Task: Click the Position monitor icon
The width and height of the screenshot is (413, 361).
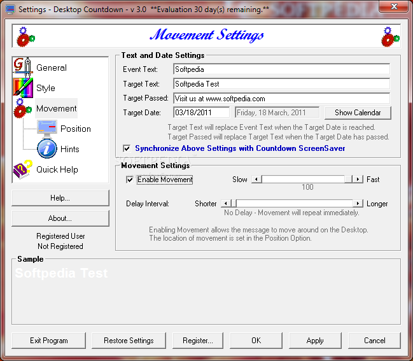Action: (47, 129)
